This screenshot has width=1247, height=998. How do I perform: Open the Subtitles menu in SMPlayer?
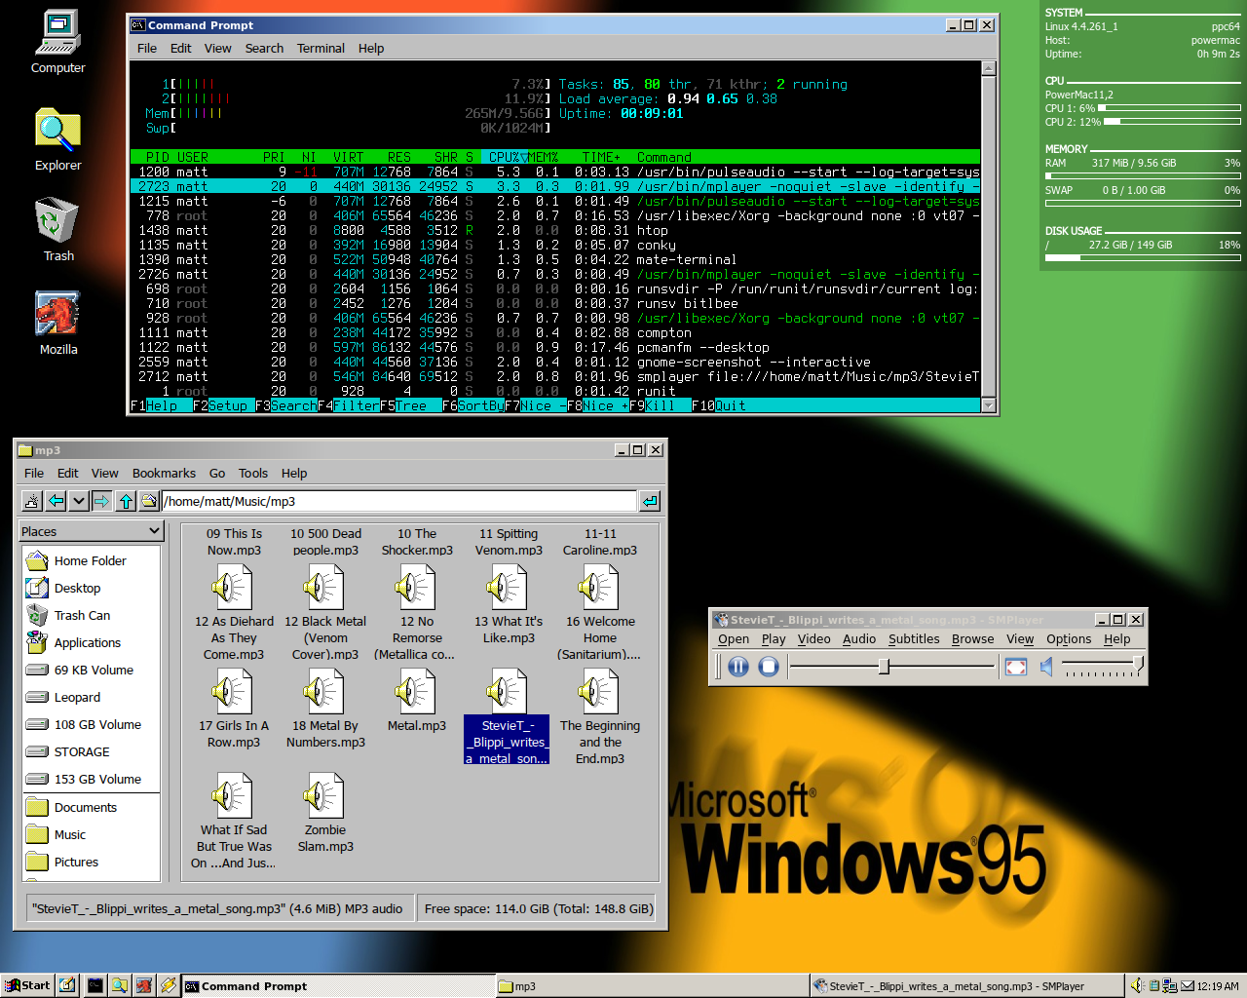[x=913, y=639]
